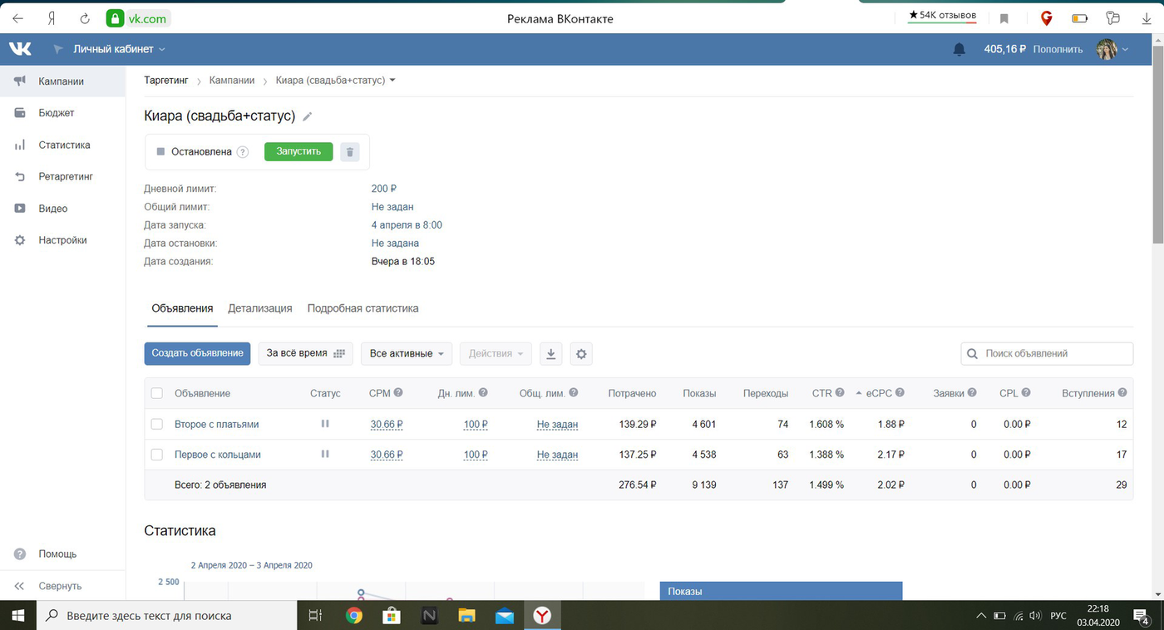Switch to Подробная статистика tab
Screen dimensions: 1164x630
(363, 308)
